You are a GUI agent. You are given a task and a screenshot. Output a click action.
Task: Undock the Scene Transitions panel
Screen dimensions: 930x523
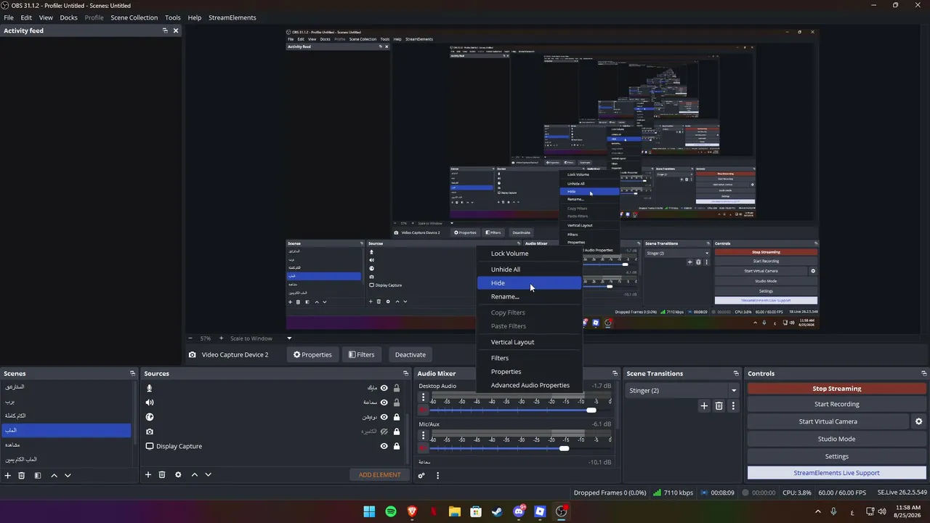click(x=736, y=373)
